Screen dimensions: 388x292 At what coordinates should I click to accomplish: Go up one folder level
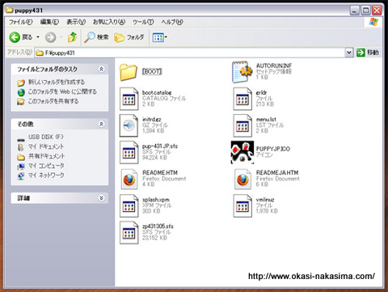(72, 37)
